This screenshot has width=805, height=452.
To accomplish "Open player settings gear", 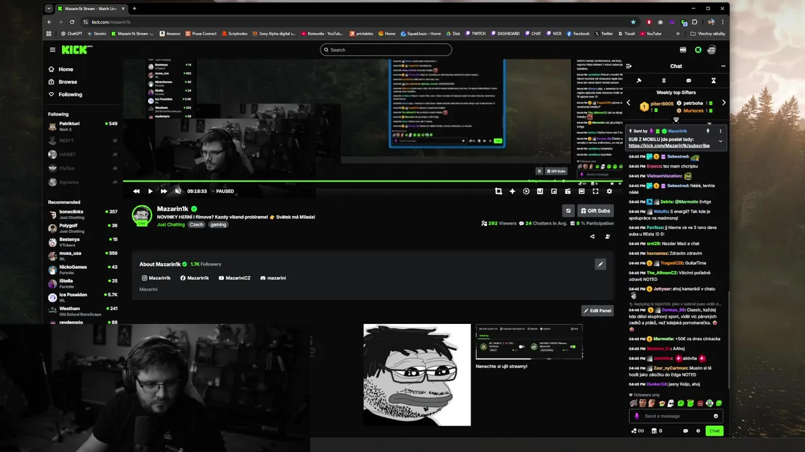I will coord(609,191).
